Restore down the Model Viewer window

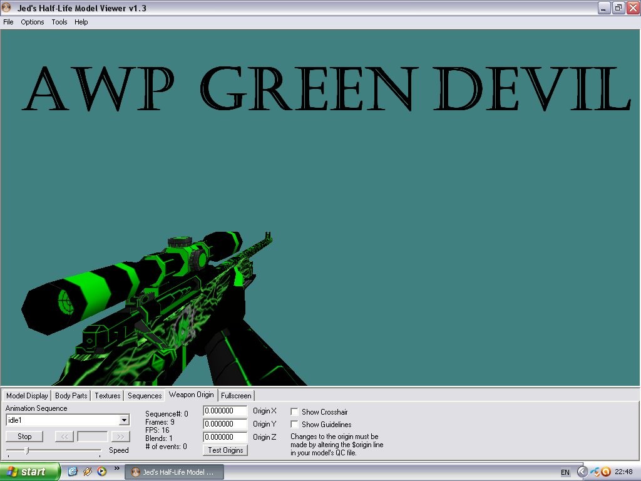pyautogui.click(x=618, y=8)
